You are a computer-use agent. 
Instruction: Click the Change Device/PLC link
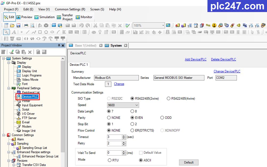(x=227, y=71)
